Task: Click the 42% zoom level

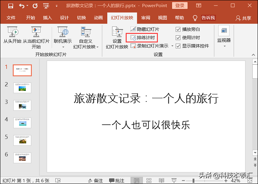Action: [x=236, y=181]
